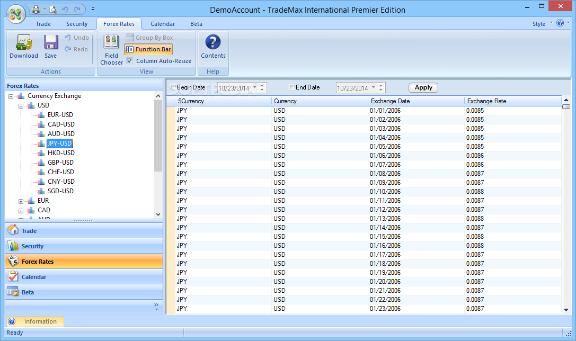
Task: Click the Begin Date spinner up arrow
Action: (262, 86)
